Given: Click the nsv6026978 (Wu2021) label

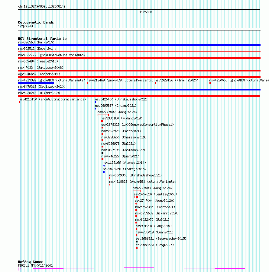Looking at the screenshot, I should (118, 144).
